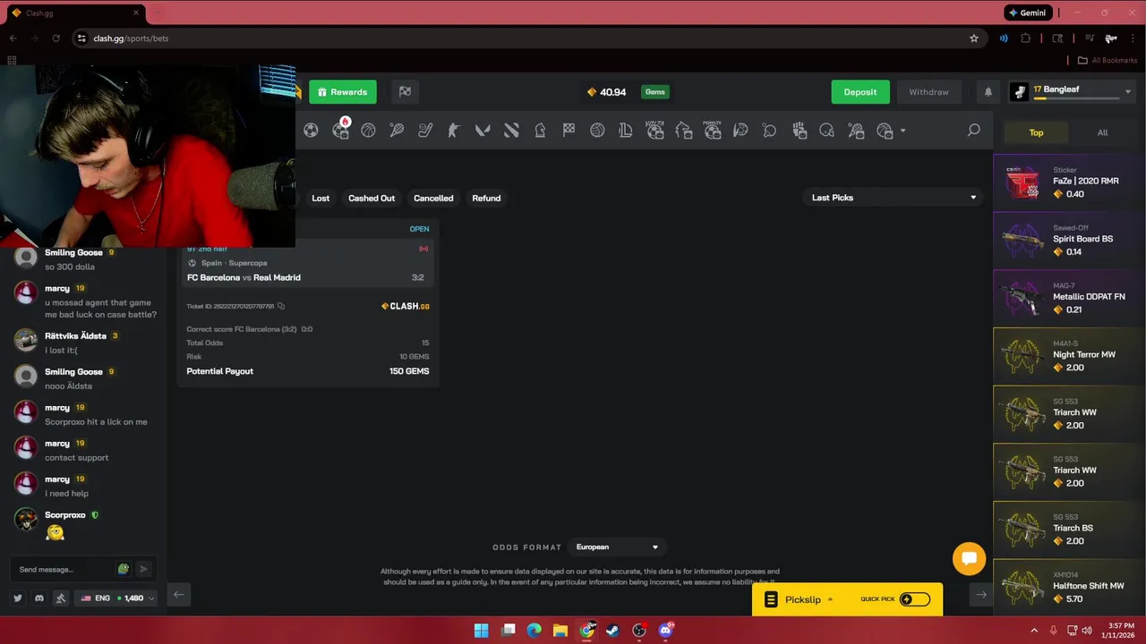Screen dimensions: 1146x644
Task: Open the Night Terror MW item
Action: [1069, 357]
